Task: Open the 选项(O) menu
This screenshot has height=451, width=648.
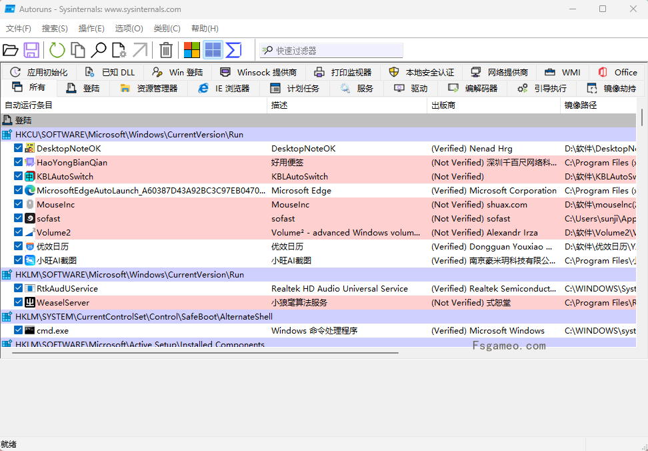Action: click(x=129, y=29)
